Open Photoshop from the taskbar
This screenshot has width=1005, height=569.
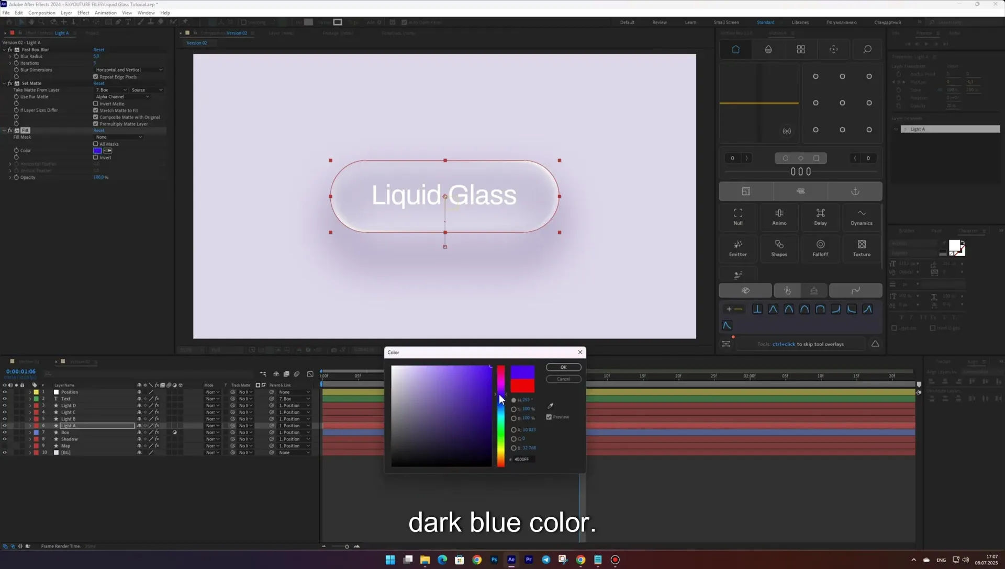tap(494, 560)
